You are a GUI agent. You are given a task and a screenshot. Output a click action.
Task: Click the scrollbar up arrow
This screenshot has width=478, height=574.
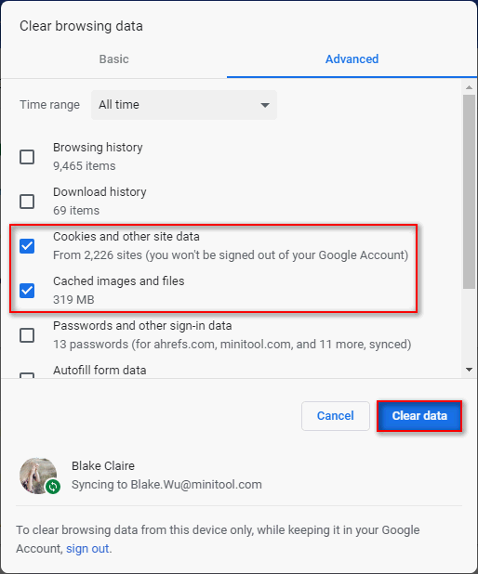pos(469,87)
